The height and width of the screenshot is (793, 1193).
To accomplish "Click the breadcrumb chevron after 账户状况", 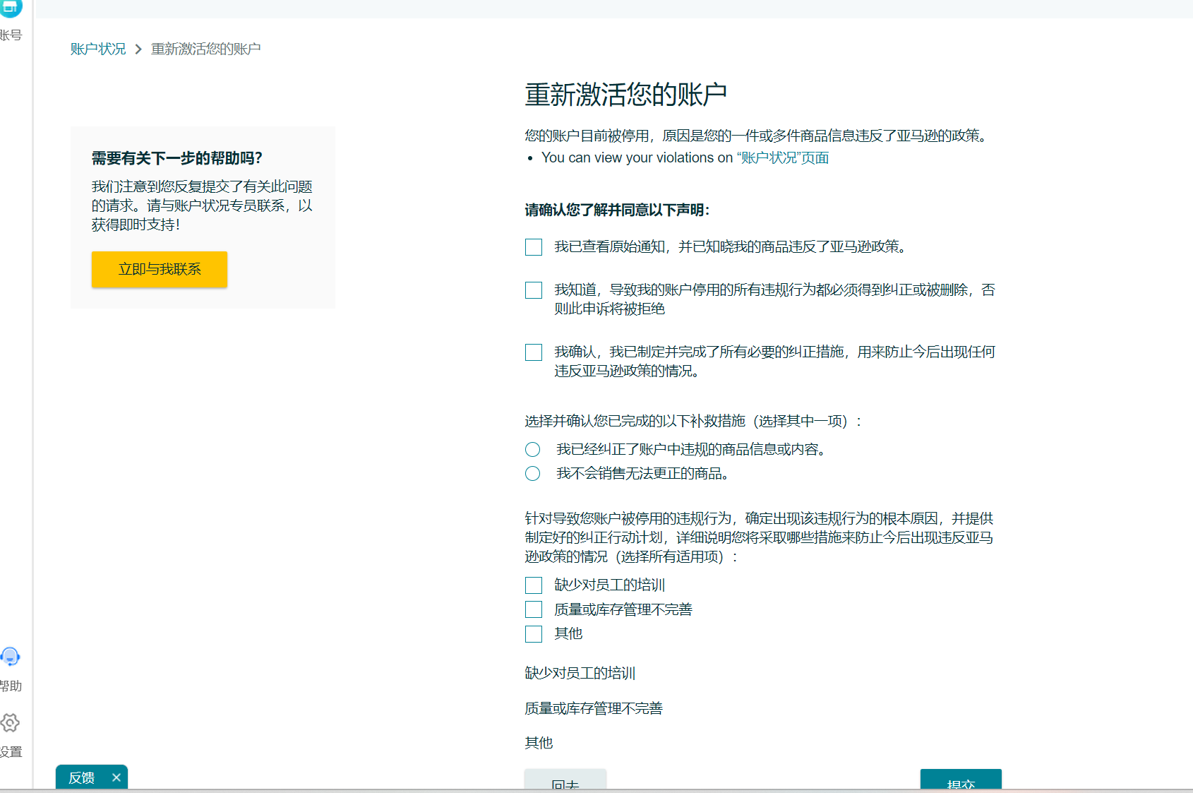I will point(138,49).
